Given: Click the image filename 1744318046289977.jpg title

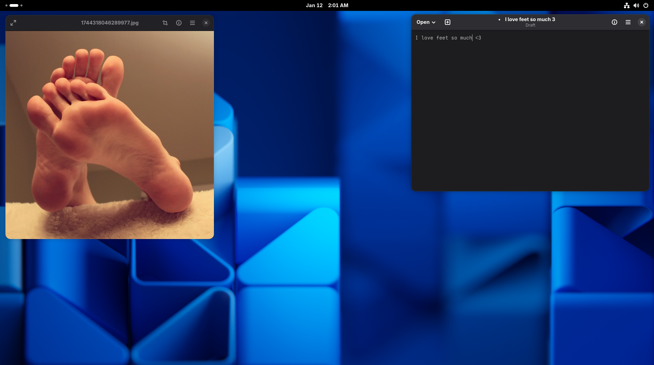Looking at the screenshot, I should coord(110,23).
